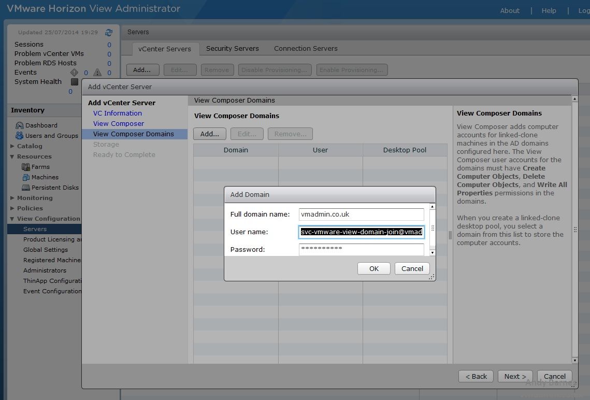Screen dimensions: 590x400
Task: Click the Users and Groups icon
Action: (x=20, y=136)
